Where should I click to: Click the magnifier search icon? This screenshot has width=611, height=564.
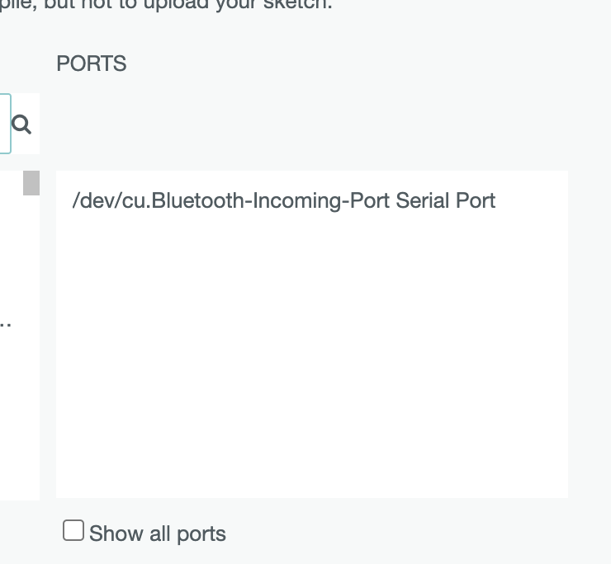point(21,125)
